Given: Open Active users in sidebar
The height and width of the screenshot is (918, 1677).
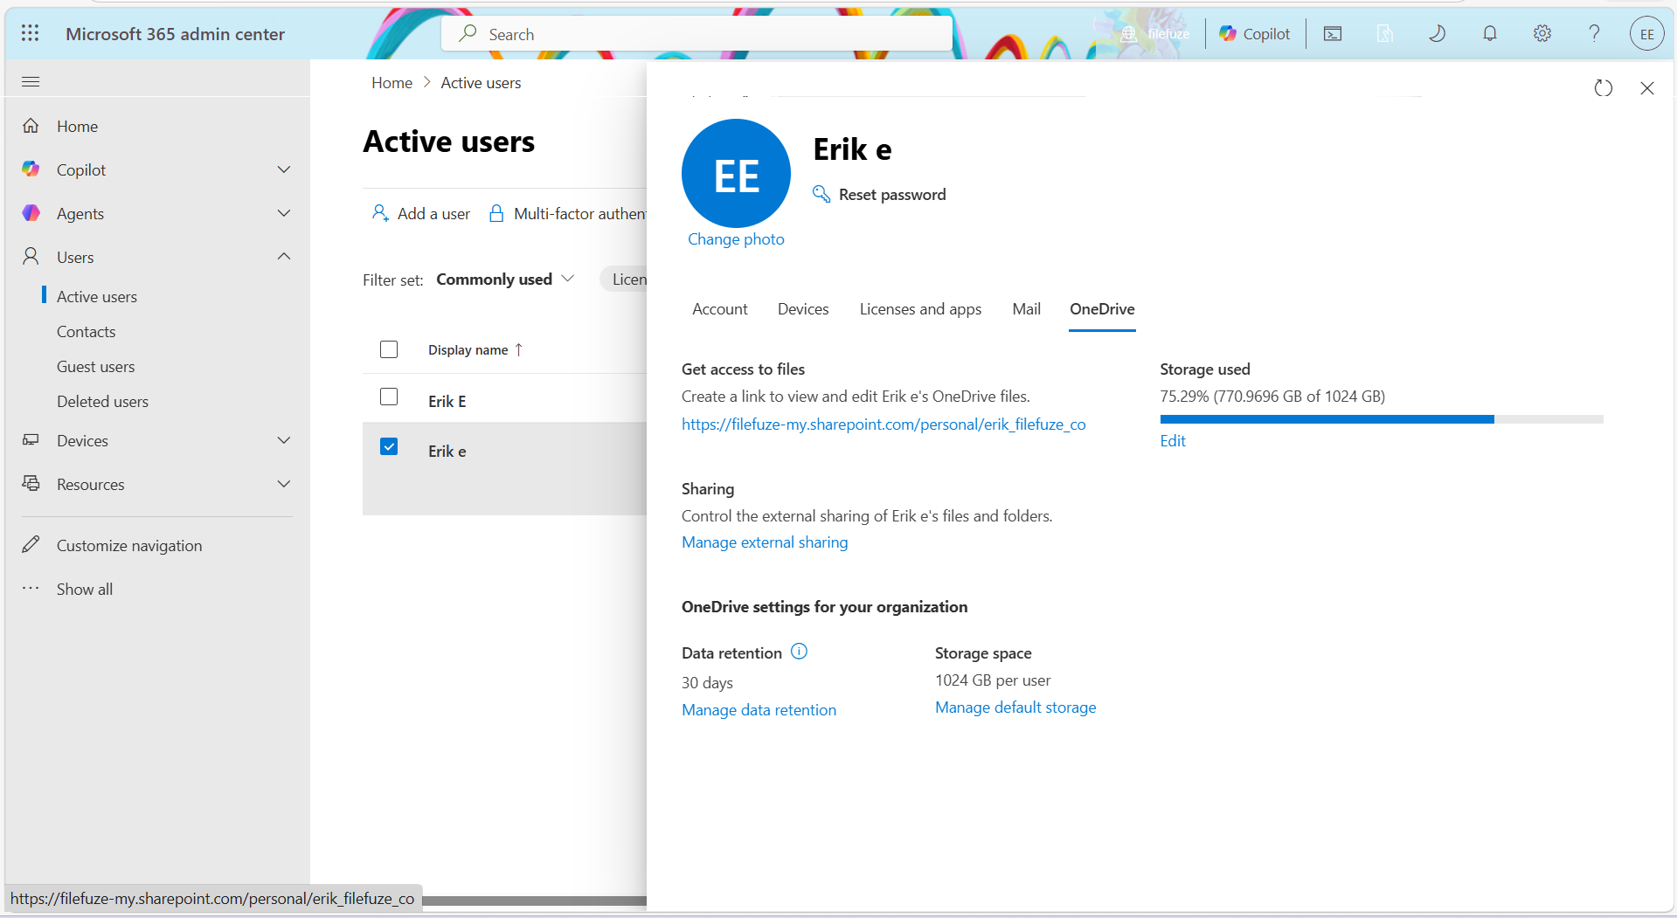Looking at the screenshot, I should (x=97, y=297).
